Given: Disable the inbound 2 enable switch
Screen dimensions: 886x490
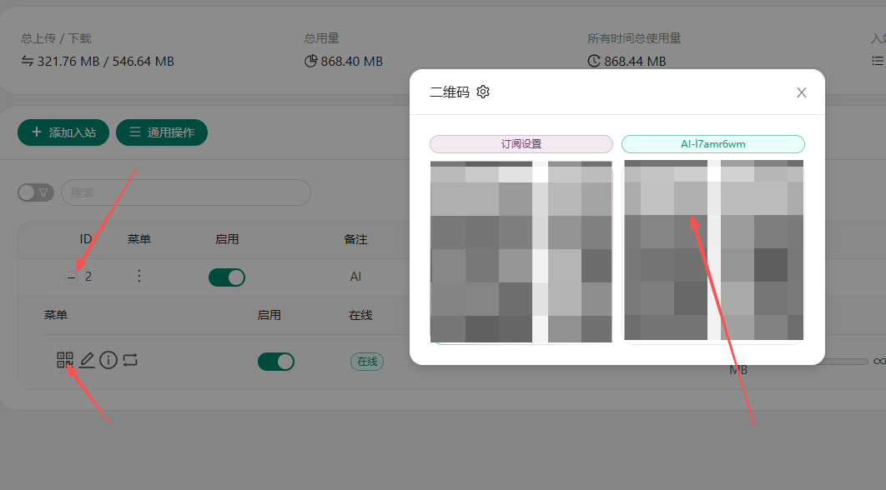Looking at the screenshot, I should 227,277.
